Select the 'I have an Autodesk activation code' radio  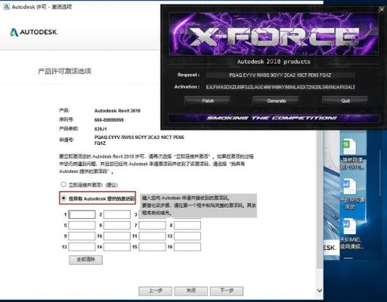(63, 199)
